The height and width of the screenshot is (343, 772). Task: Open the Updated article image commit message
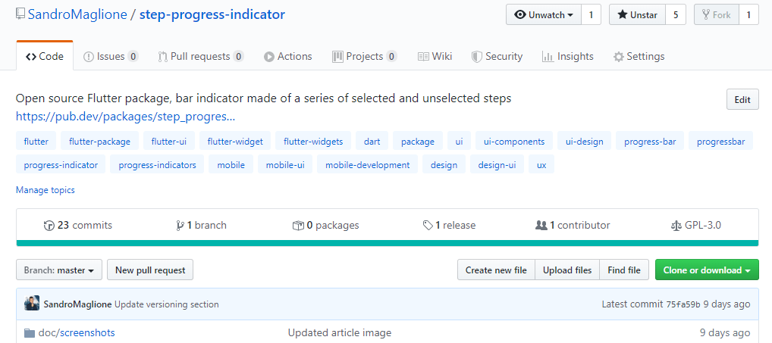(x=339, y=333)
